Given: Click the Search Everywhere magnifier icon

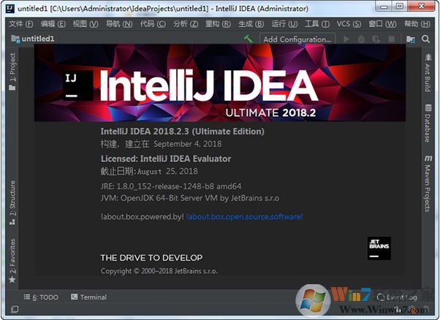Looking at the screenshot, I should [x=425, y=39].
